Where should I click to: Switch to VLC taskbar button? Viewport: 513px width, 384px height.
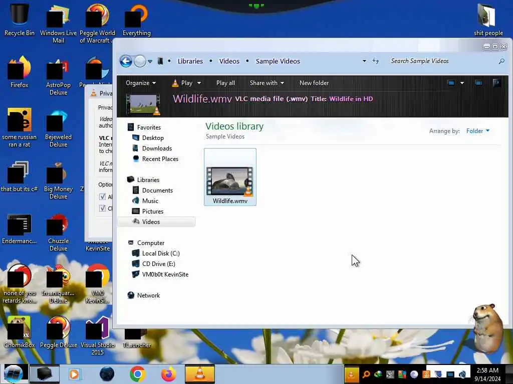click(x=200, y=374)
